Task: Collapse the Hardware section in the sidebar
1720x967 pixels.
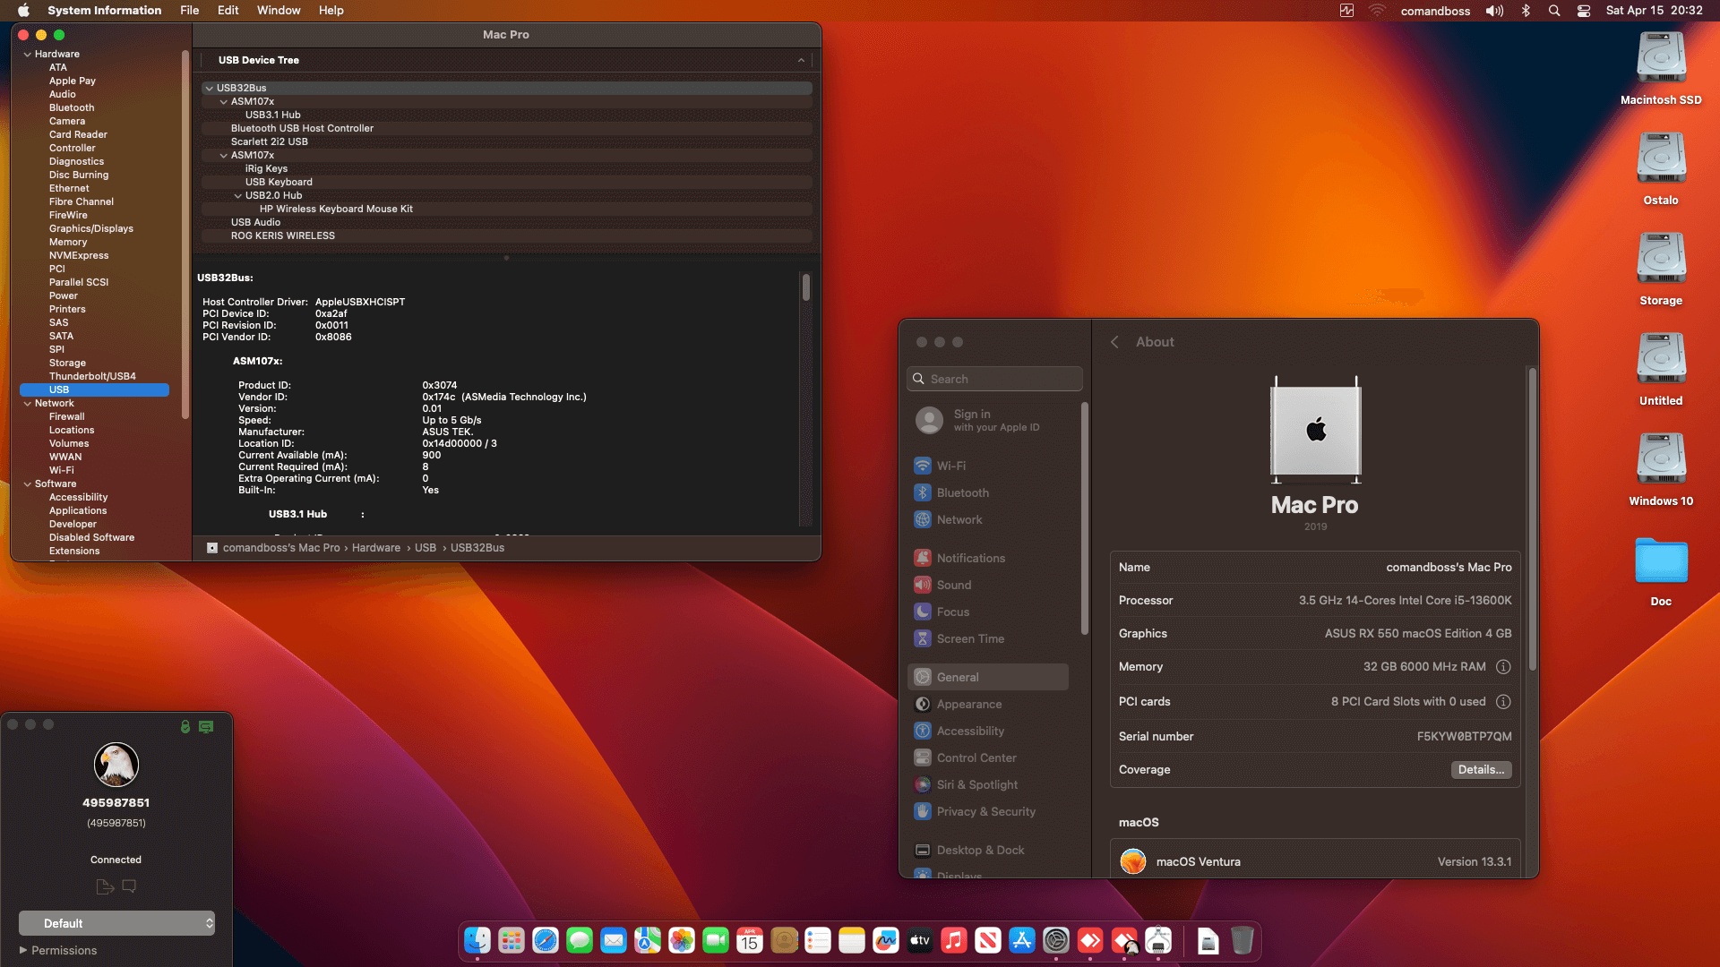Action: (28, 54)
